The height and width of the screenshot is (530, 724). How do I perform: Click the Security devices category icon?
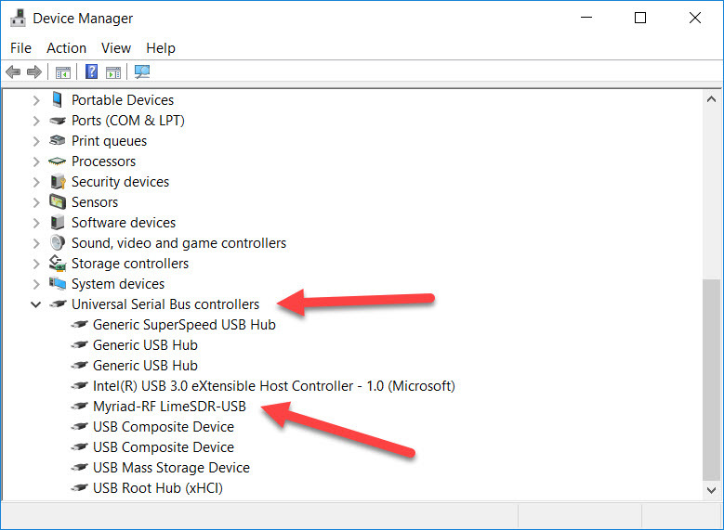(x=58, y=182)
